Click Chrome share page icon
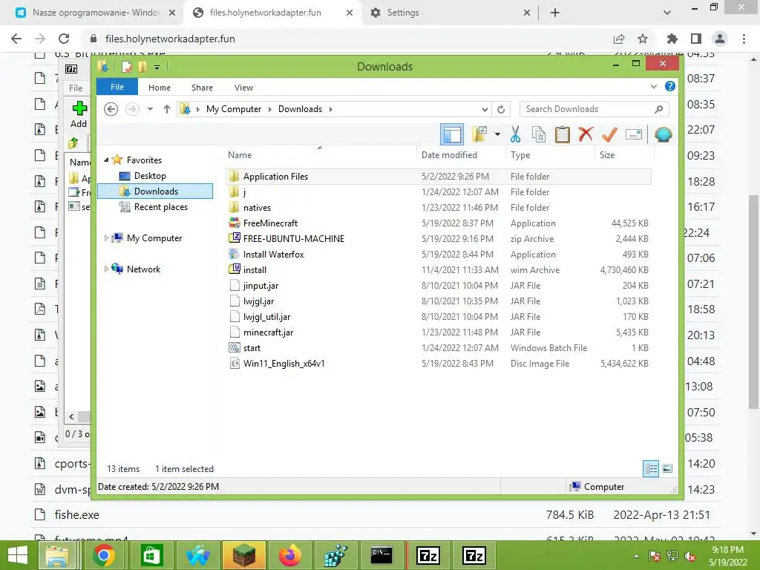The image size is (760, 570). pyautogui.click(x=619, y=39)
